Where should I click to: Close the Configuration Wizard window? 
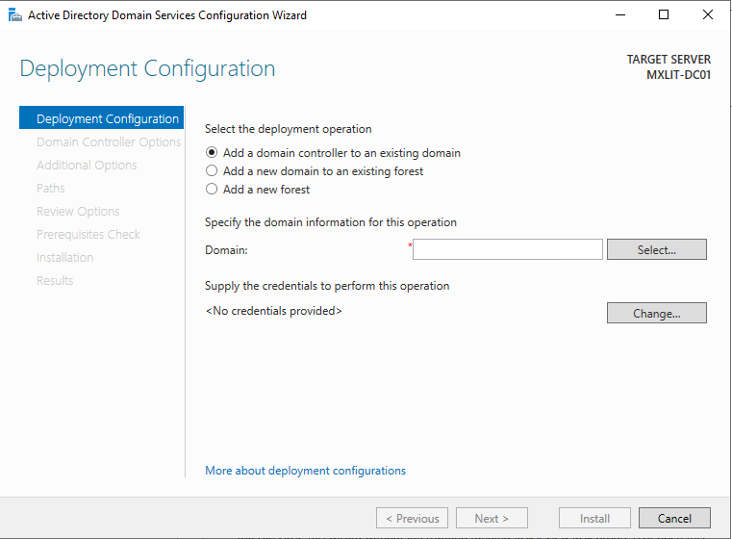(x=707, y=15)
